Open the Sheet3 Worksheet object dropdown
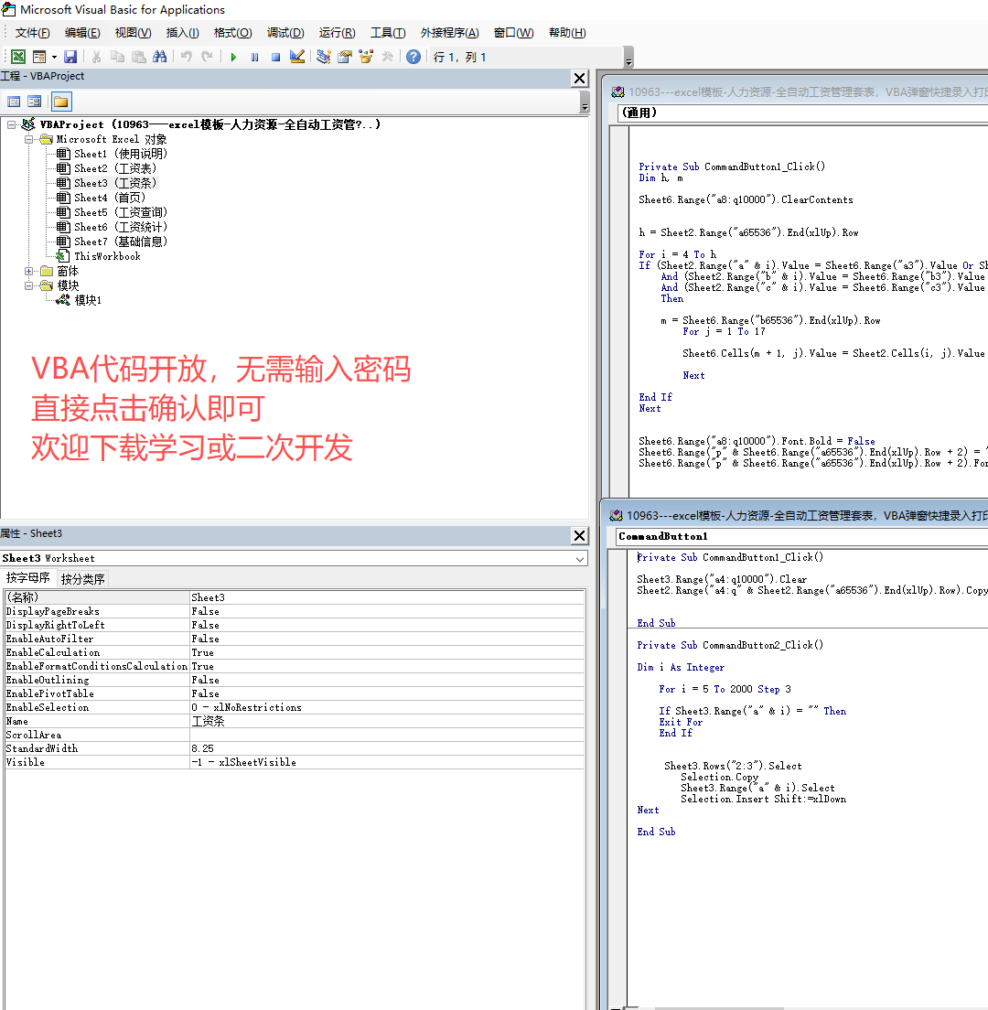The image size is (988, 1010). 580,558
